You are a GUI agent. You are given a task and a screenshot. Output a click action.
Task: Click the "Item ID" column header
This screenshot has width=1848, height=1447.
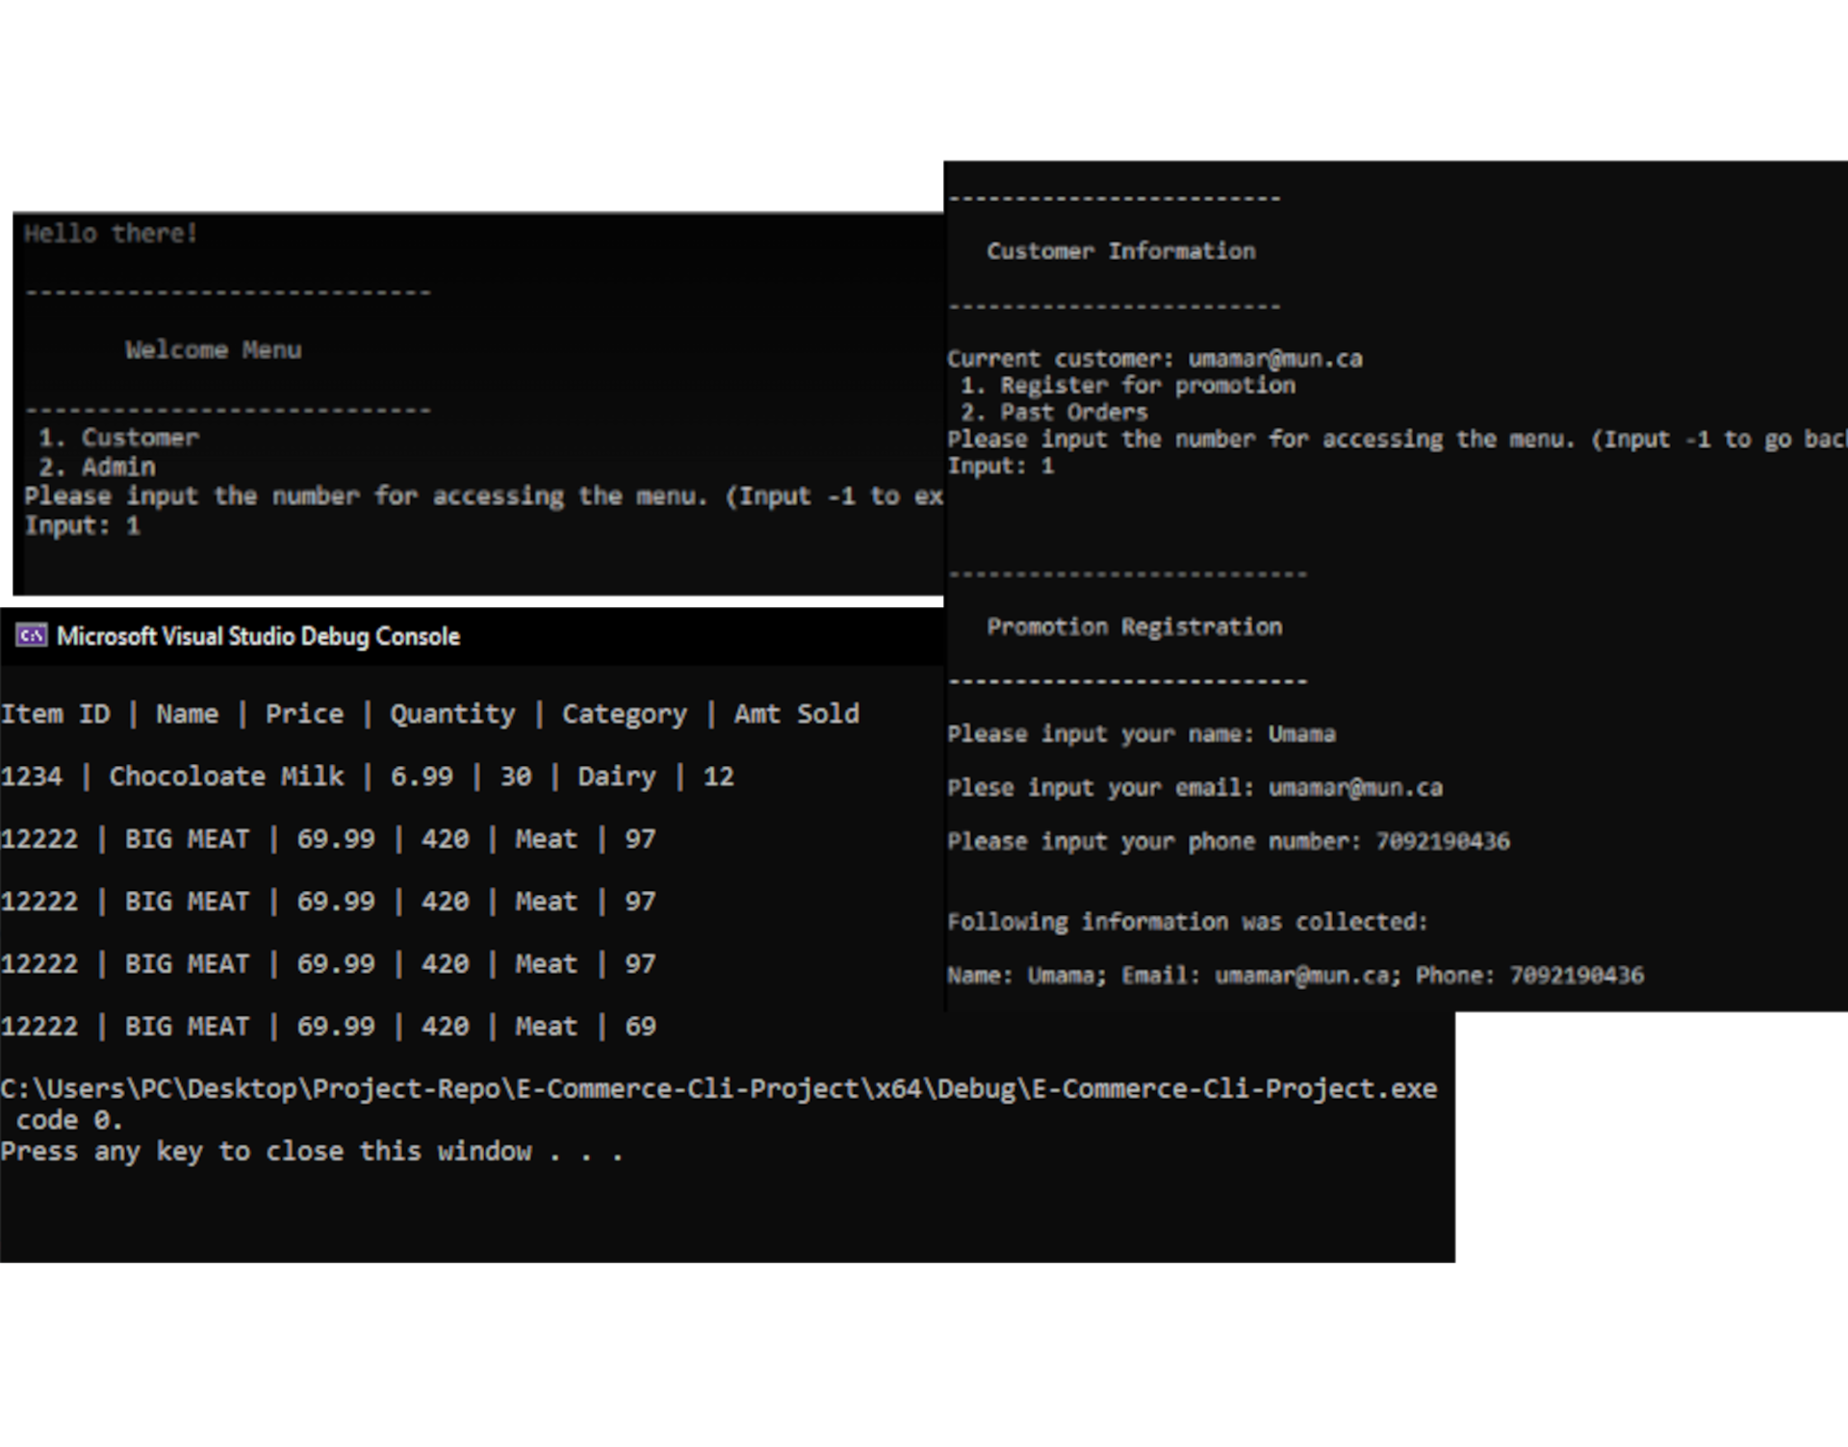click(55, 714)
